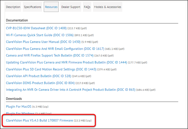Open Firefox Support Tech Bulletin link
Image resolution: width=188 pixels, height=129 pixels.
point(49,56)
